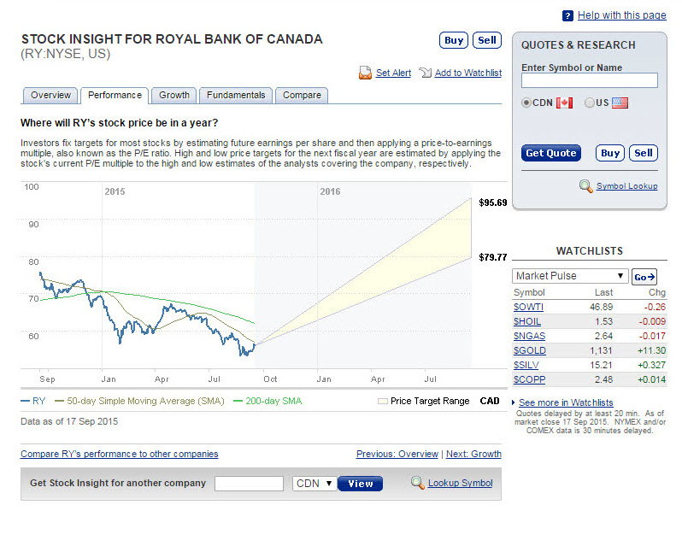
Task: Click Add to Watchlist link
Action: 468,73
